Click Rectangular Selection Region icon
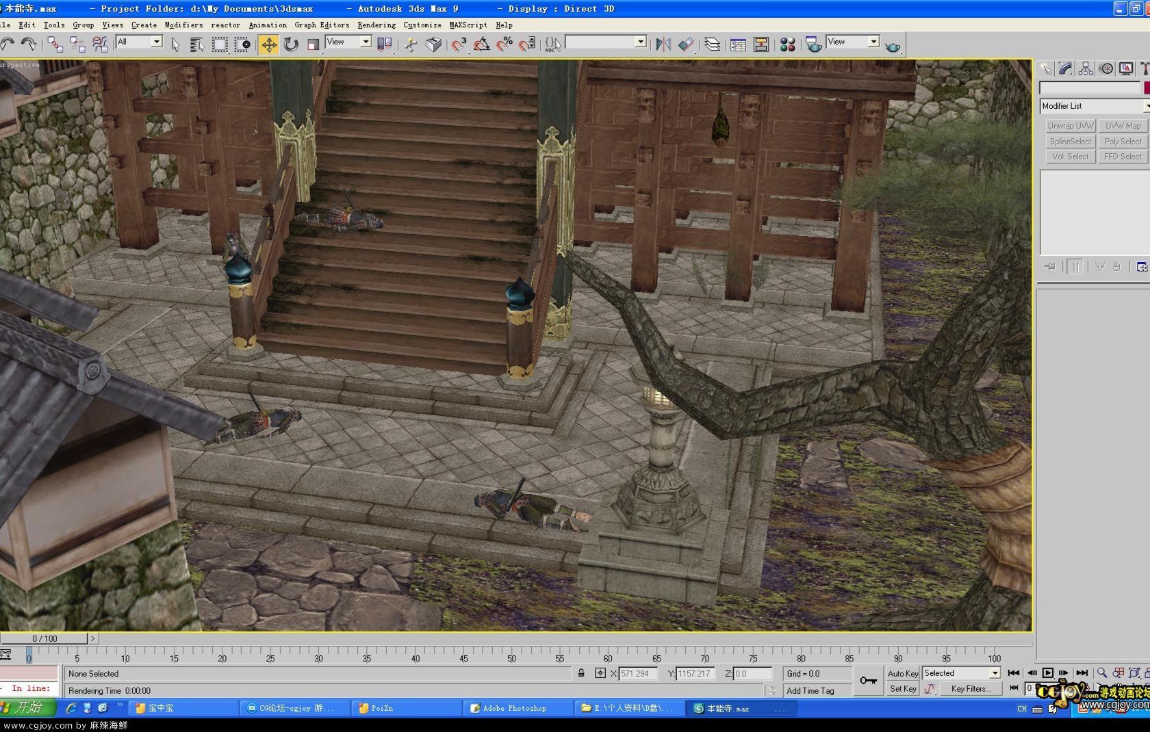 220,44
